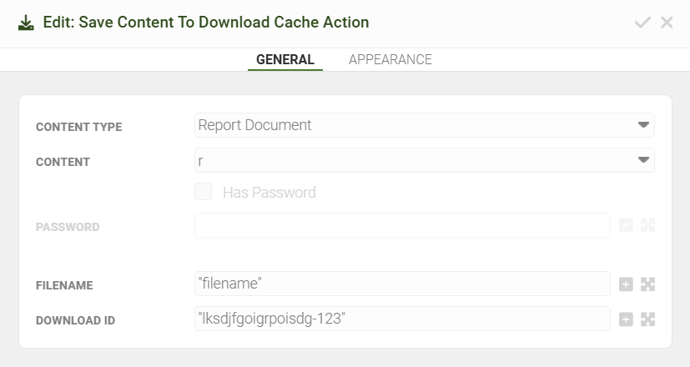
Task: Switch to the Appearance tab
Action: 390,60
